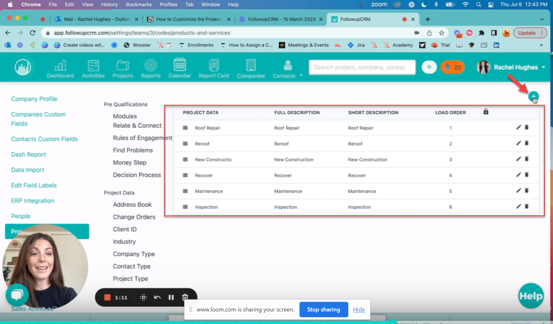
Task: Edit the Roof Repair row with the pencil icon
Action: point(518,127)
